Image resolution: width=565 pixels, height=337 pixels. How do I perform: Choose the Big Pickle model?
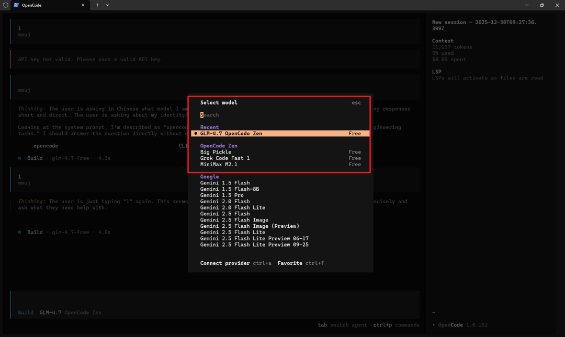click(x=280, y=152)
